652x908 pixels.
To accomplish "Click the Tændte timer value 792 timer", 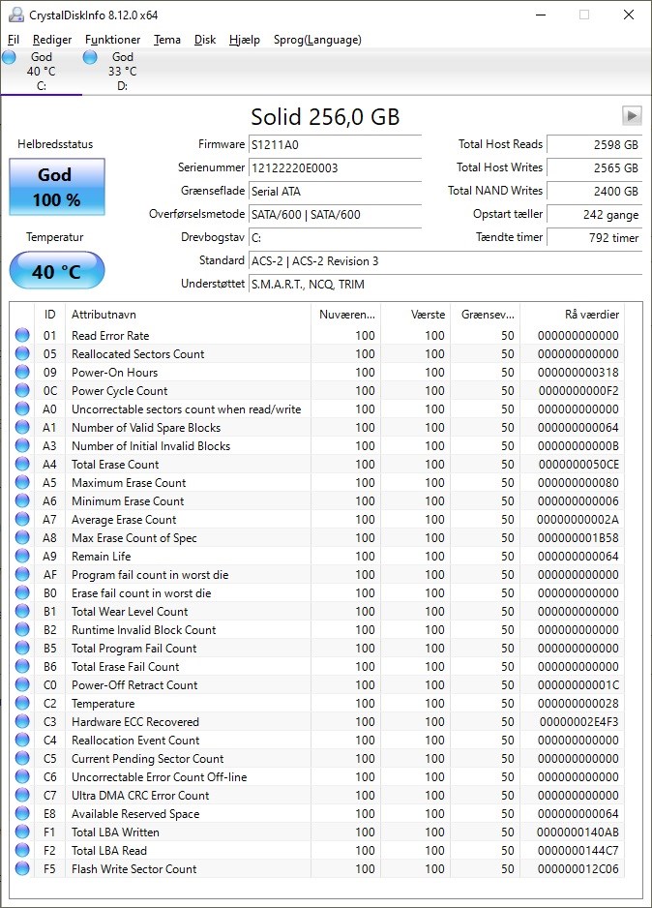I will [x=595, y=237].
